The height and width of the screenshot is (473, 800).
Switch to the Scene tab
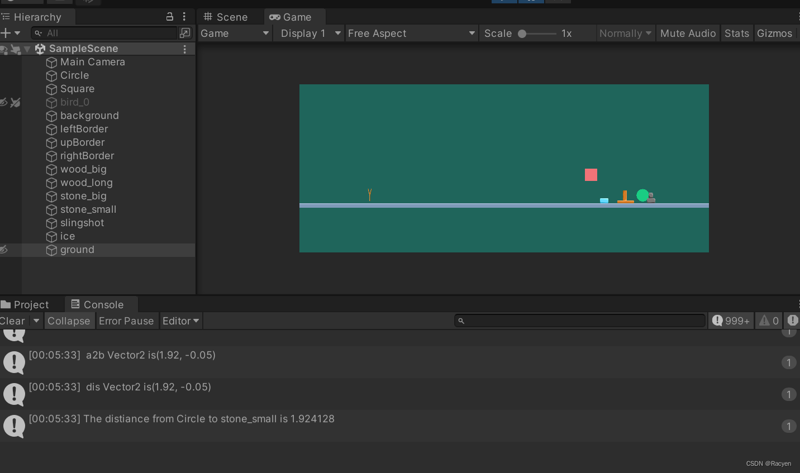click(x=230, y=17)
